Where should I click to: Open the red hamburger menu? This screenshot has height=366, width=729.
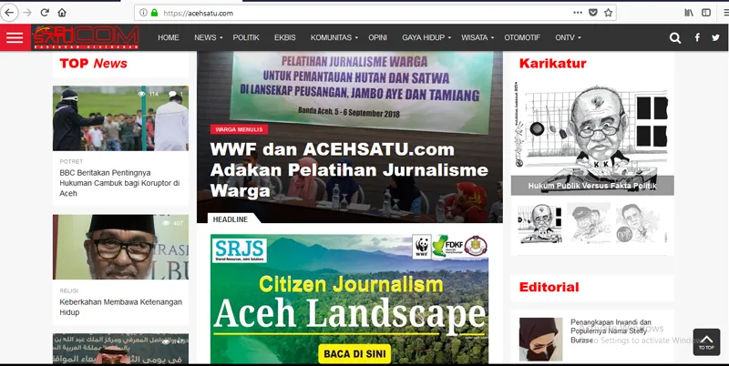[15, 37]
